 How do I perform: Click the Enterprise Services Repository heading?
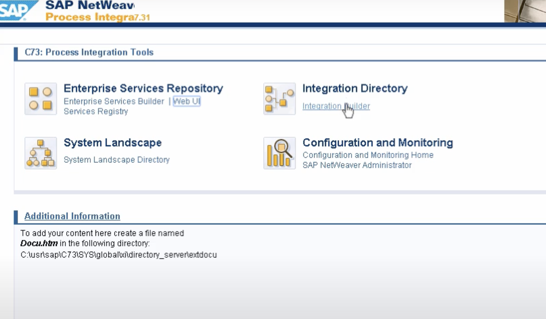point(143,88)
